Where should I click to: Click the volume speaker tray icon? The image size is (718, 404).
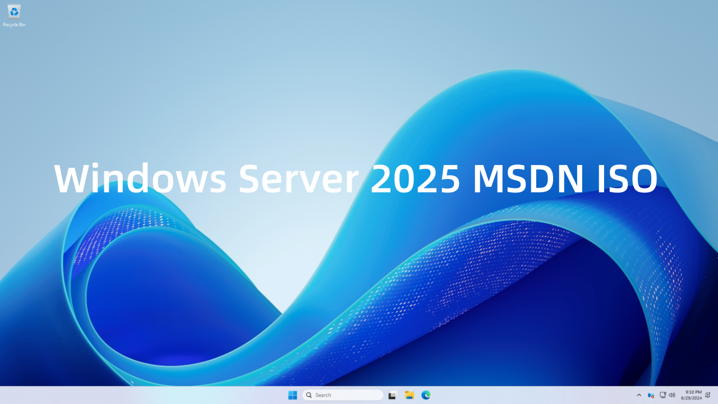672,395
